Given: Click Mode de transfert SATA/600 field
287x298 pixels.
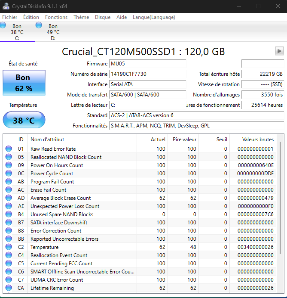Looking at the screenshot, I should tap(147, 95).
